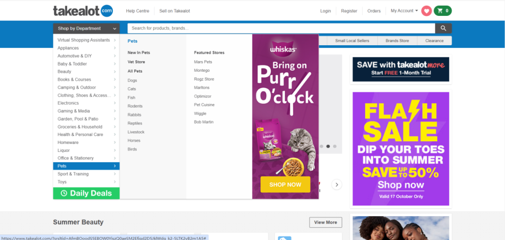Viewport: 505px width, 240px height.
Task: Open the Dogs category link
Action: [132, 81]
